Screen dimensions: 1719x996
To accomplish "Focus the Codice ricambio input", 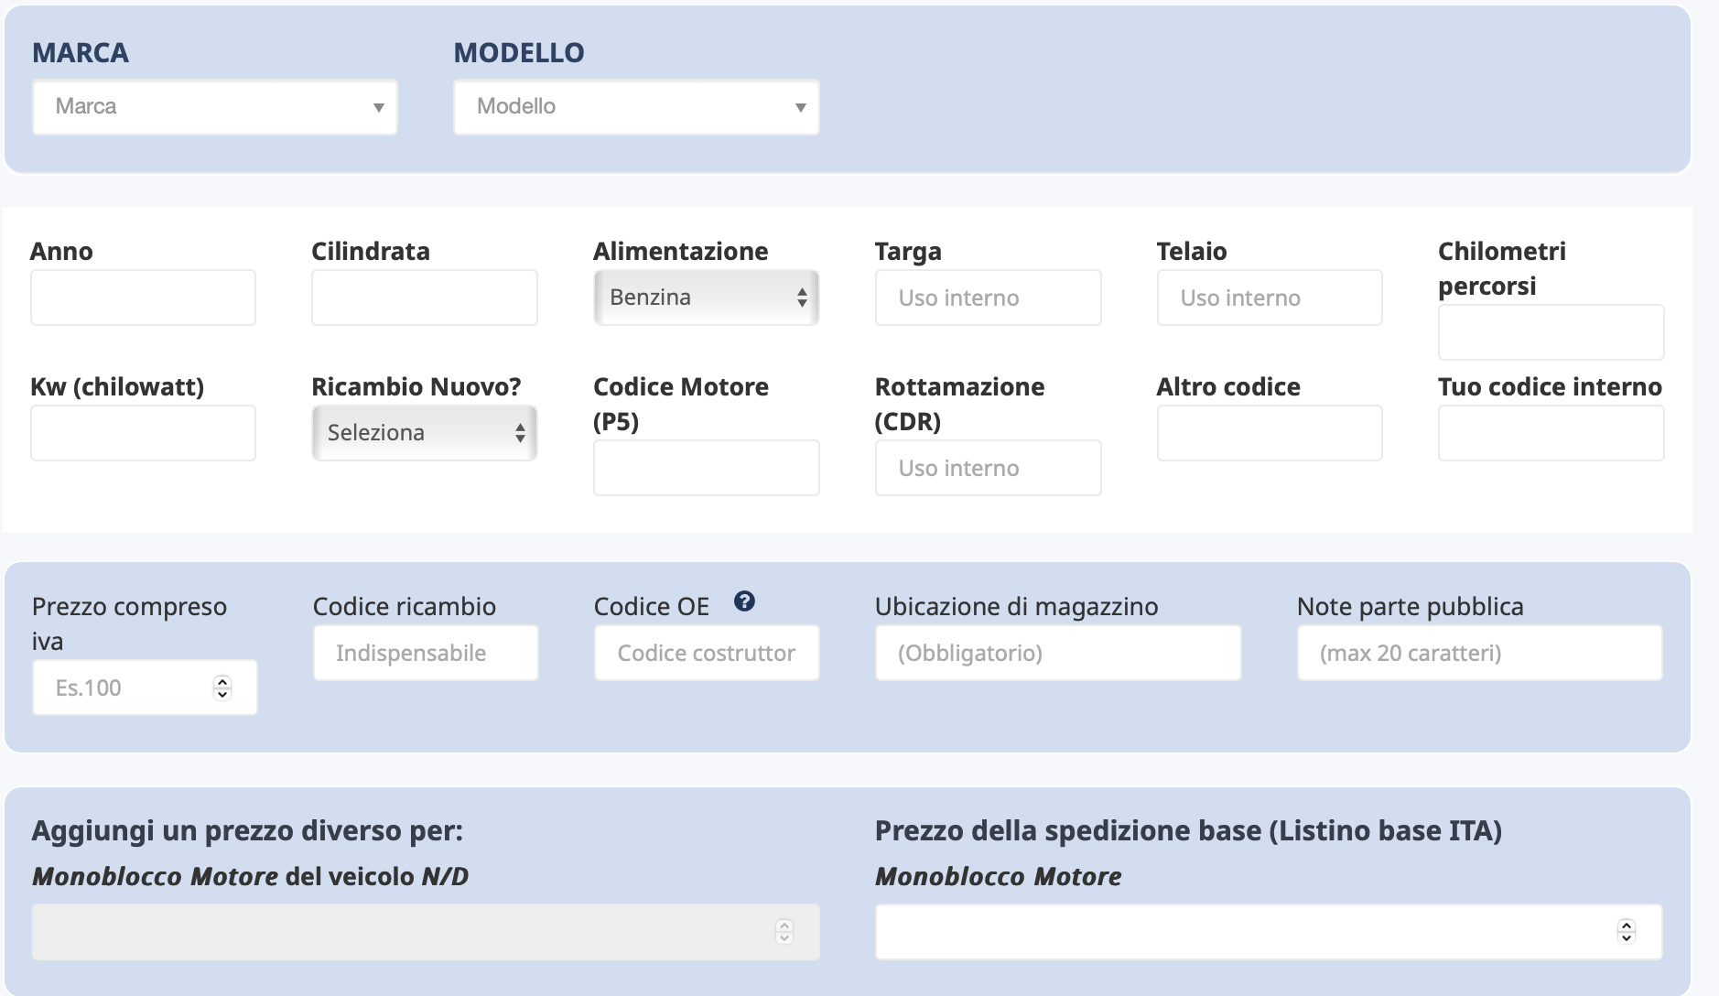I will coord(426,653).
